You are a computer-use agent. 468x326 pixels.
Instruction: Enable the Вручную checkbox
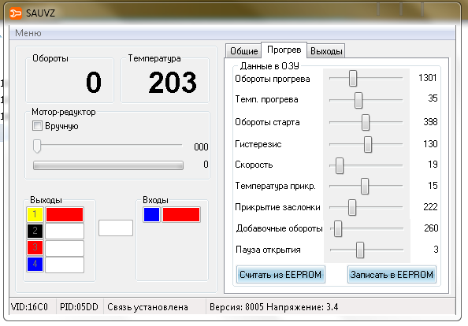click(37, 125)
